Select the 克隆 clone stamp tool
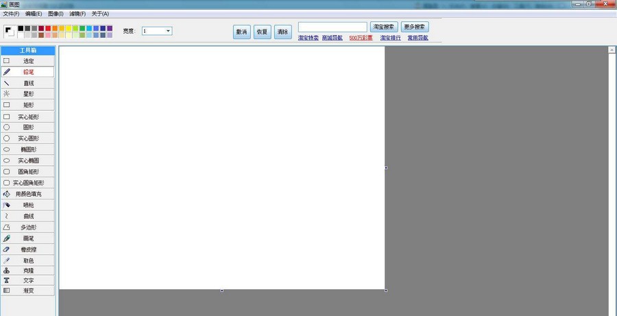The height and width of the screenshot is (316, 617). [x=27, y=271]
